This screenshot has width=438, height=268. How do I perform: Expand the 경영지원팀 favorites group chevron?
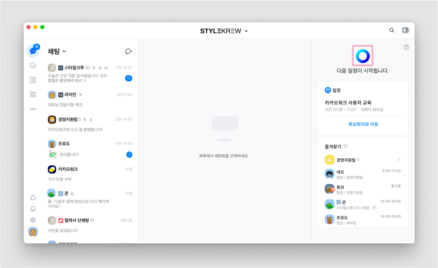[399, 160]
